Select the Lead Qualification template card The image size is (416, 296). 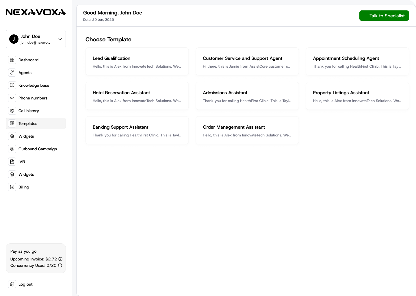[x=137, y=62]
